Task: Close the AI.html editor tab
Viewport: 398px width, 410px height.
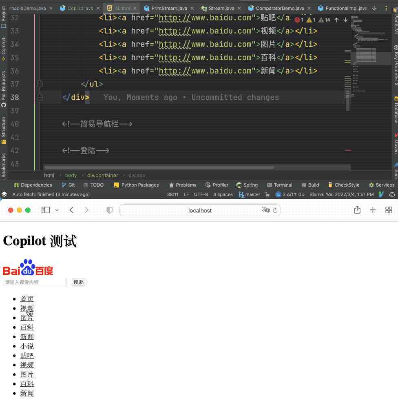Action: tap(135, 8)
